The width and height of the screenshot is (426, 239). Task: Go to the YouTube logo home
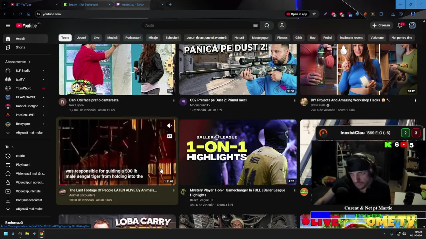tap(26, 26)
